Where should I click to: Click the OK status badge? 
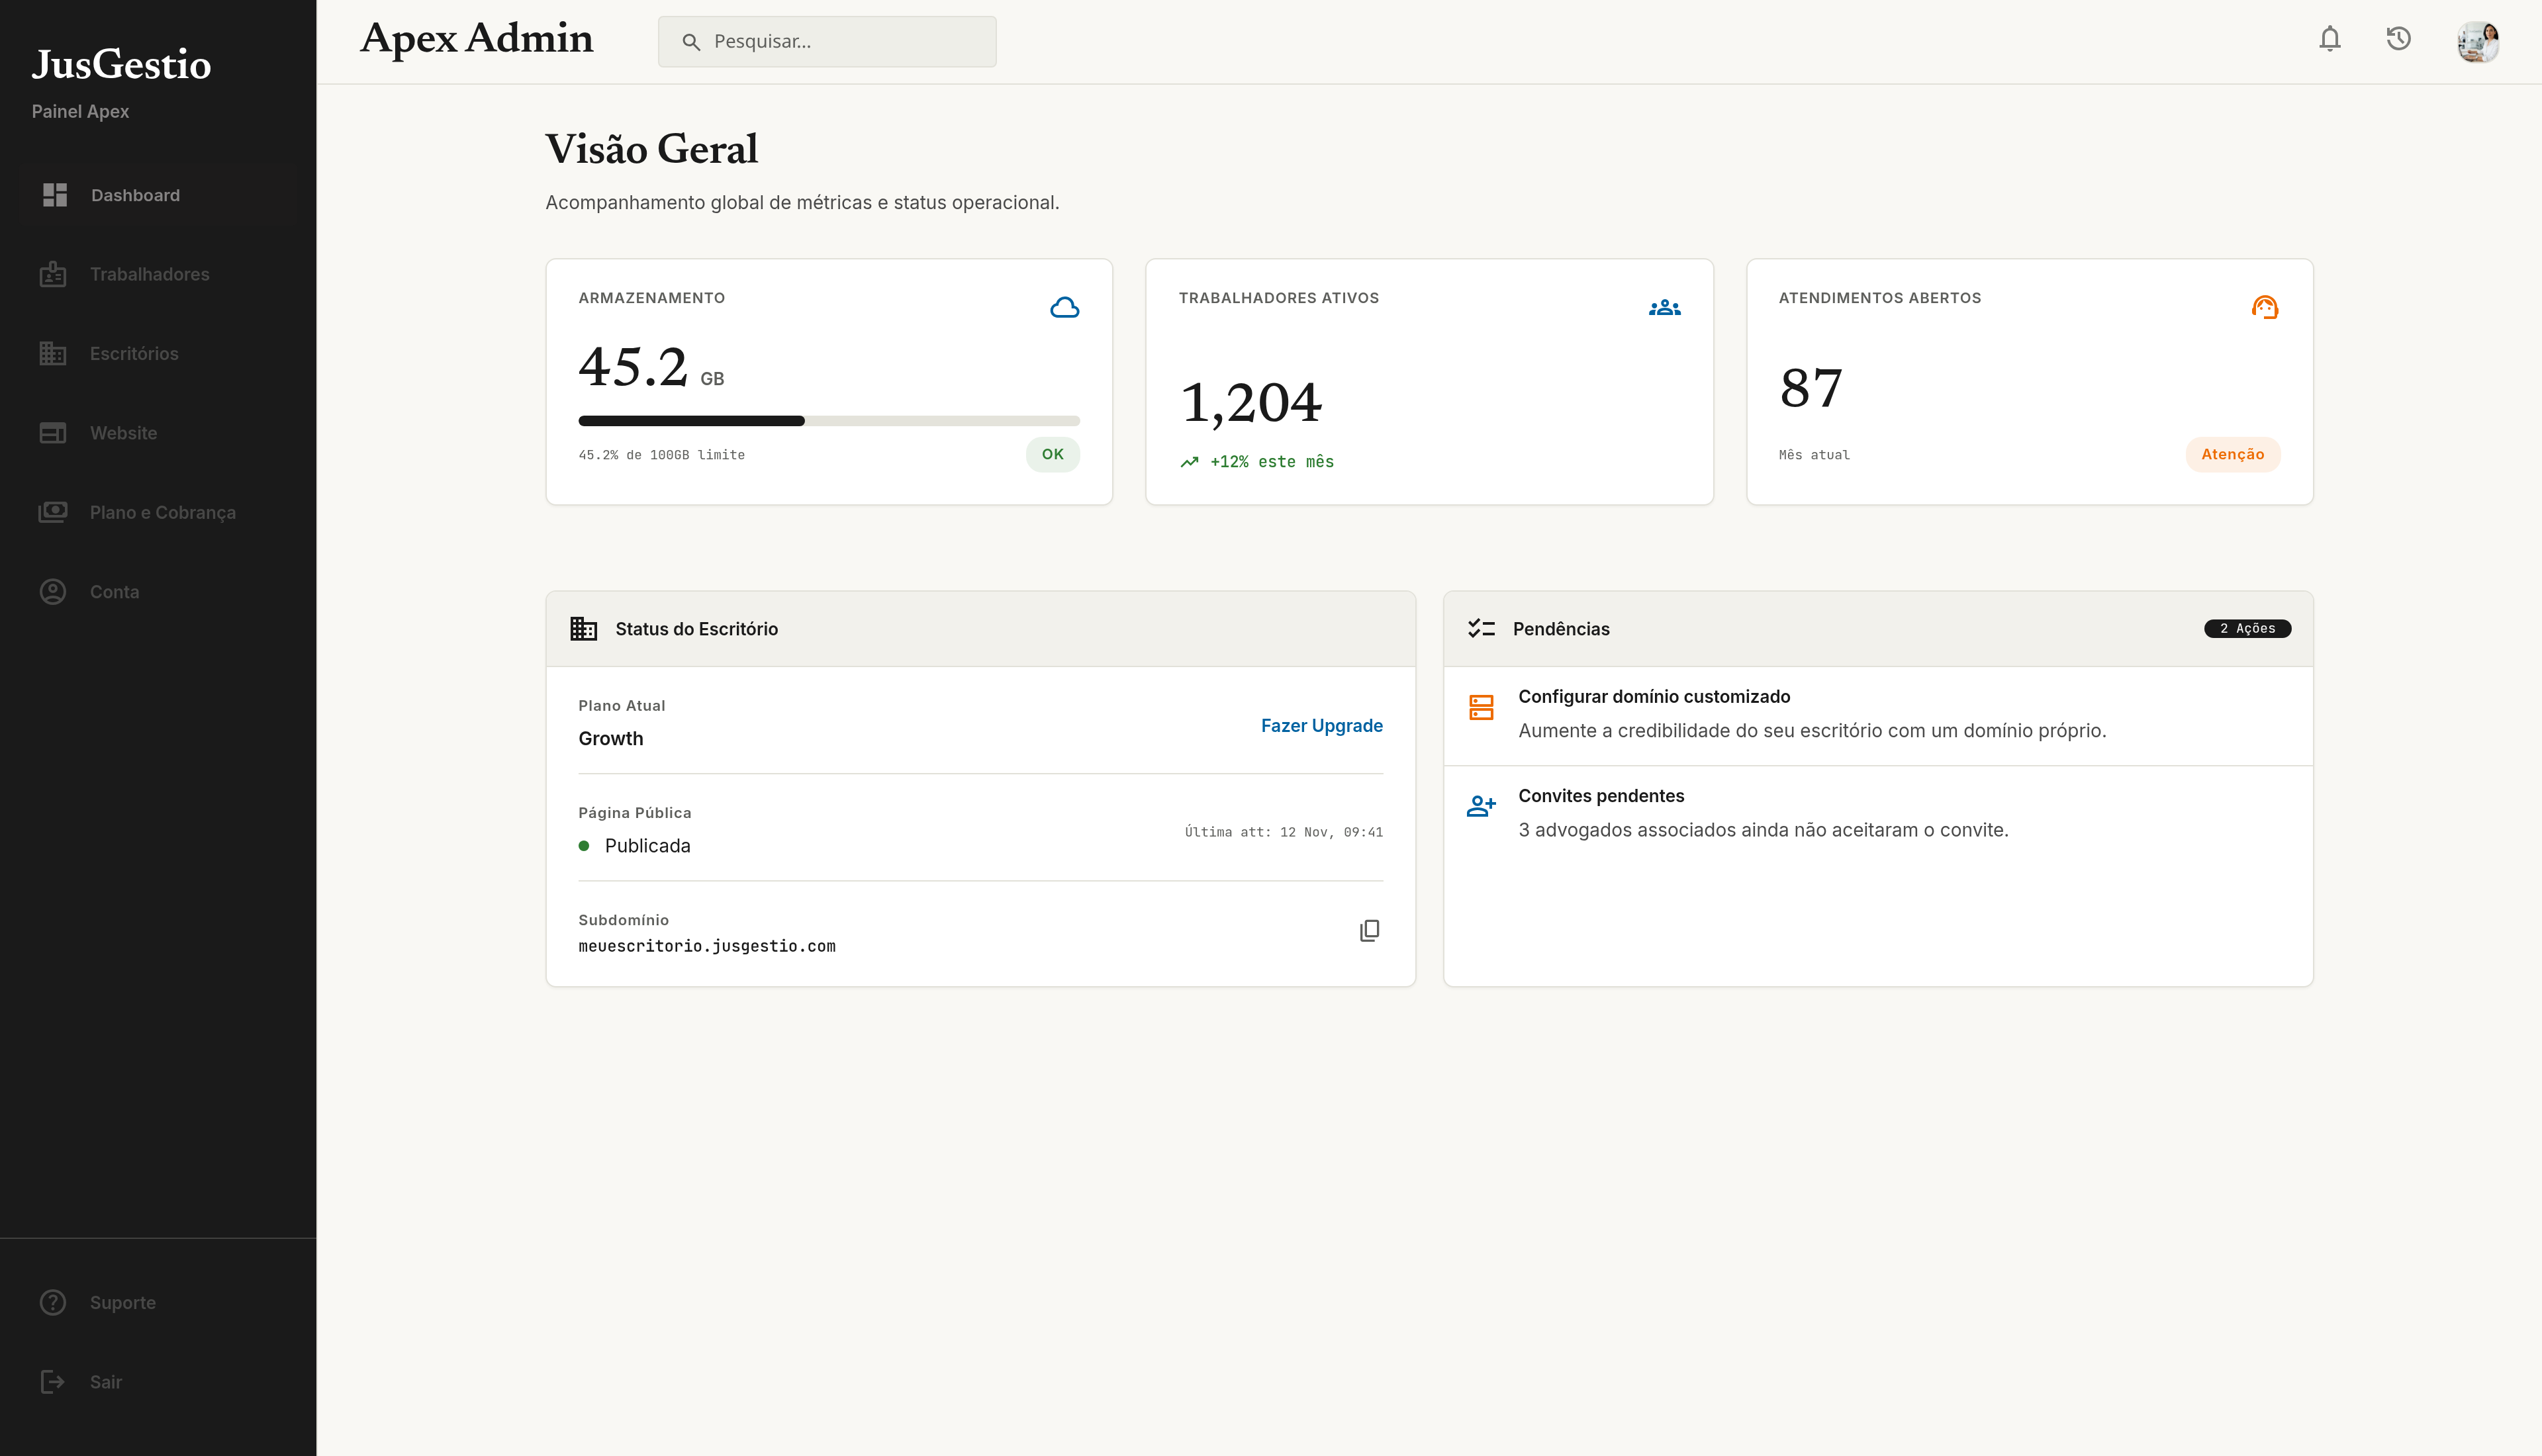[1052, 454]
